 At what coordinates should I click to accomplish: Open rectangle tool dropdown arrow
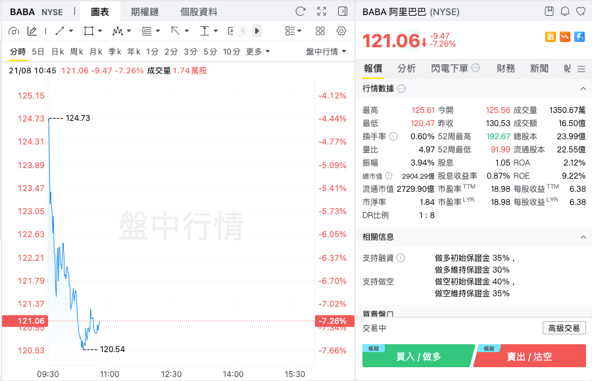(x=100, y=31)
